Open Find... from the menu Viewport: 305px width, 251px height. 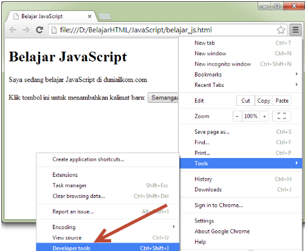coord(241,142)
